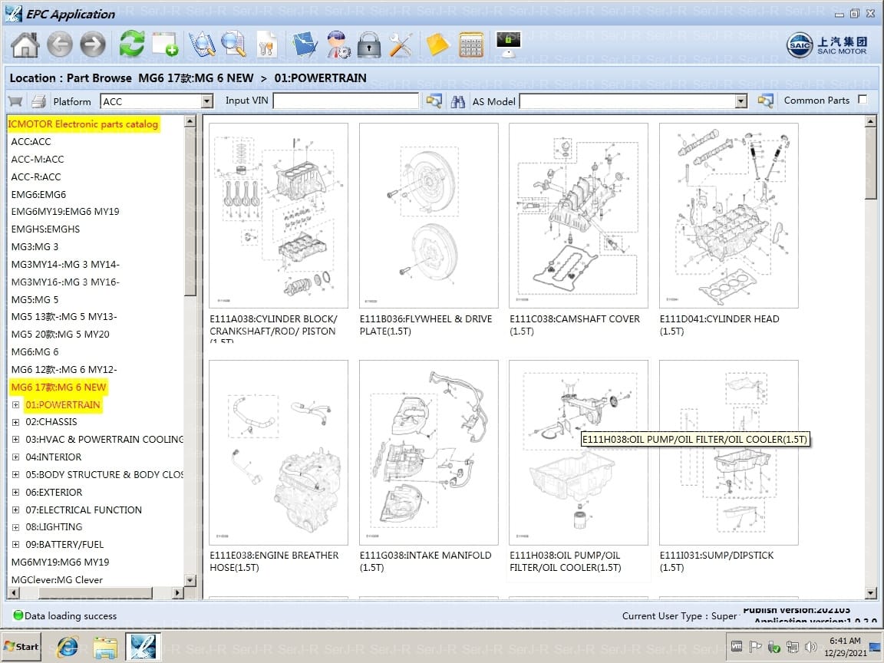
Task: Click the binoculars icon
Action: click(x=458, y=101)
